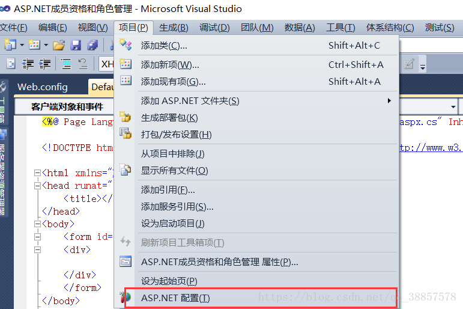This screenshot has width=463, height=309.
Task: Choose 设为启动项目(J) menu item
Action: (x=256, y=224)
